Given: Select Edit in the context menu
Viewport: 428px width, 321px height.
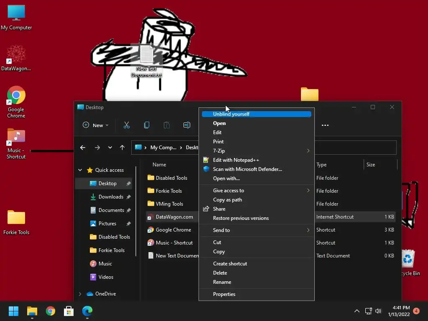Looking at the screenshot, I should click(256, 132).
